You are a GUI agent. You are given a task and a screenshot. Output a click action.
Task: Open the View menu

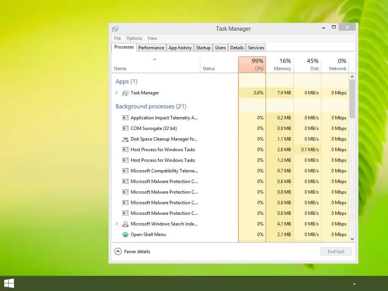pyautogui.click(x=152, y=38)
